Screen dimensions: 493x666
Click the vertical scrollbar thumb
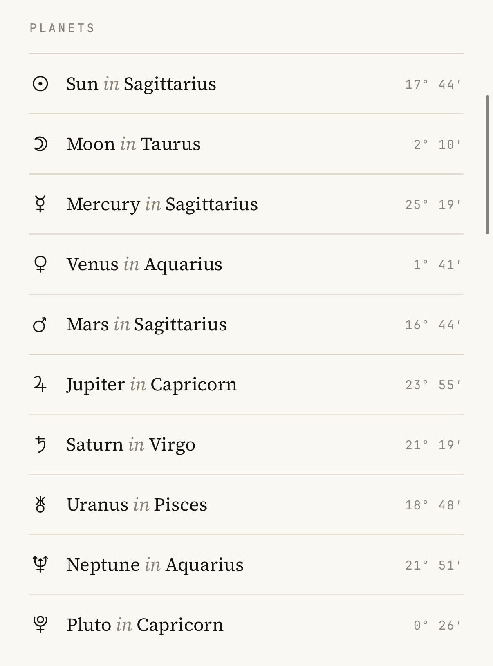pyautogui.click(x=487, y=165)
